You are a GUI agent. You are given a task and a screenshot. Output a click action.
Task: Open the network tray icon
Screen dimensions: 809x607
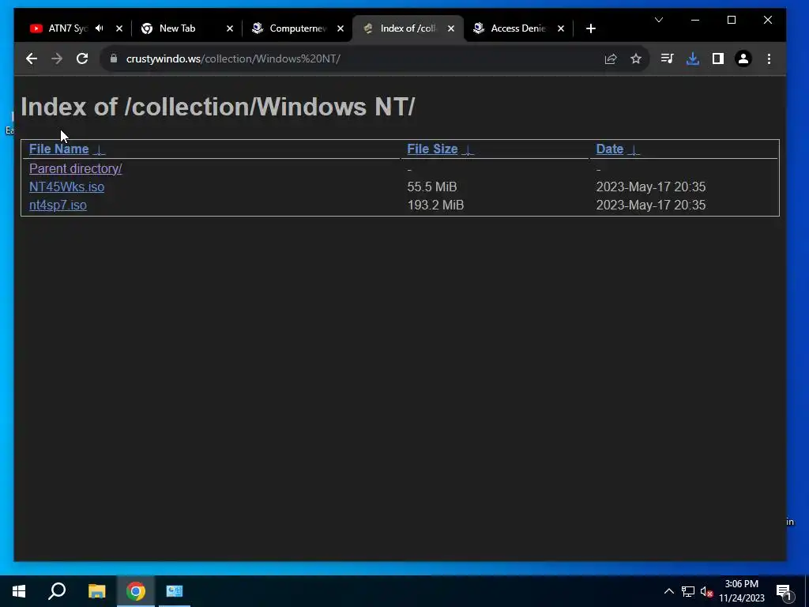pyautogui.click(x=688, y=591)
